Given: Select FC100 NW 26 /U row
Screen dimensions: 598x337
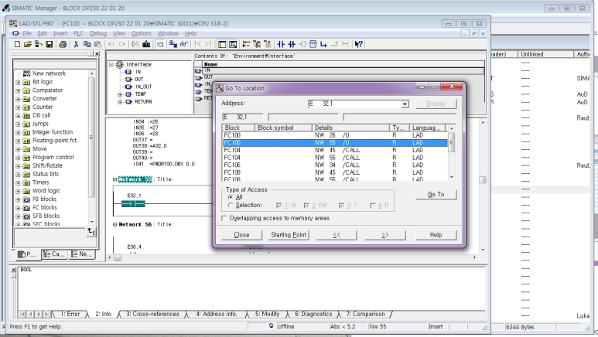Looking at the screenshot, I should point(334,135).
